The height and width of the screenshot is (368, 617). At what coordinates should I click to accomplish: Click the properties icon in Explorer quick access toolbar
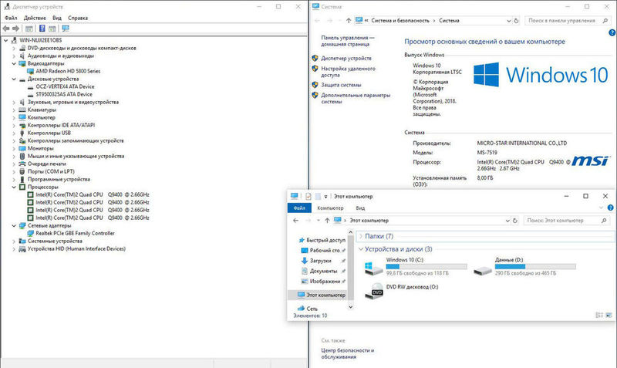click(x=308, y=196)
